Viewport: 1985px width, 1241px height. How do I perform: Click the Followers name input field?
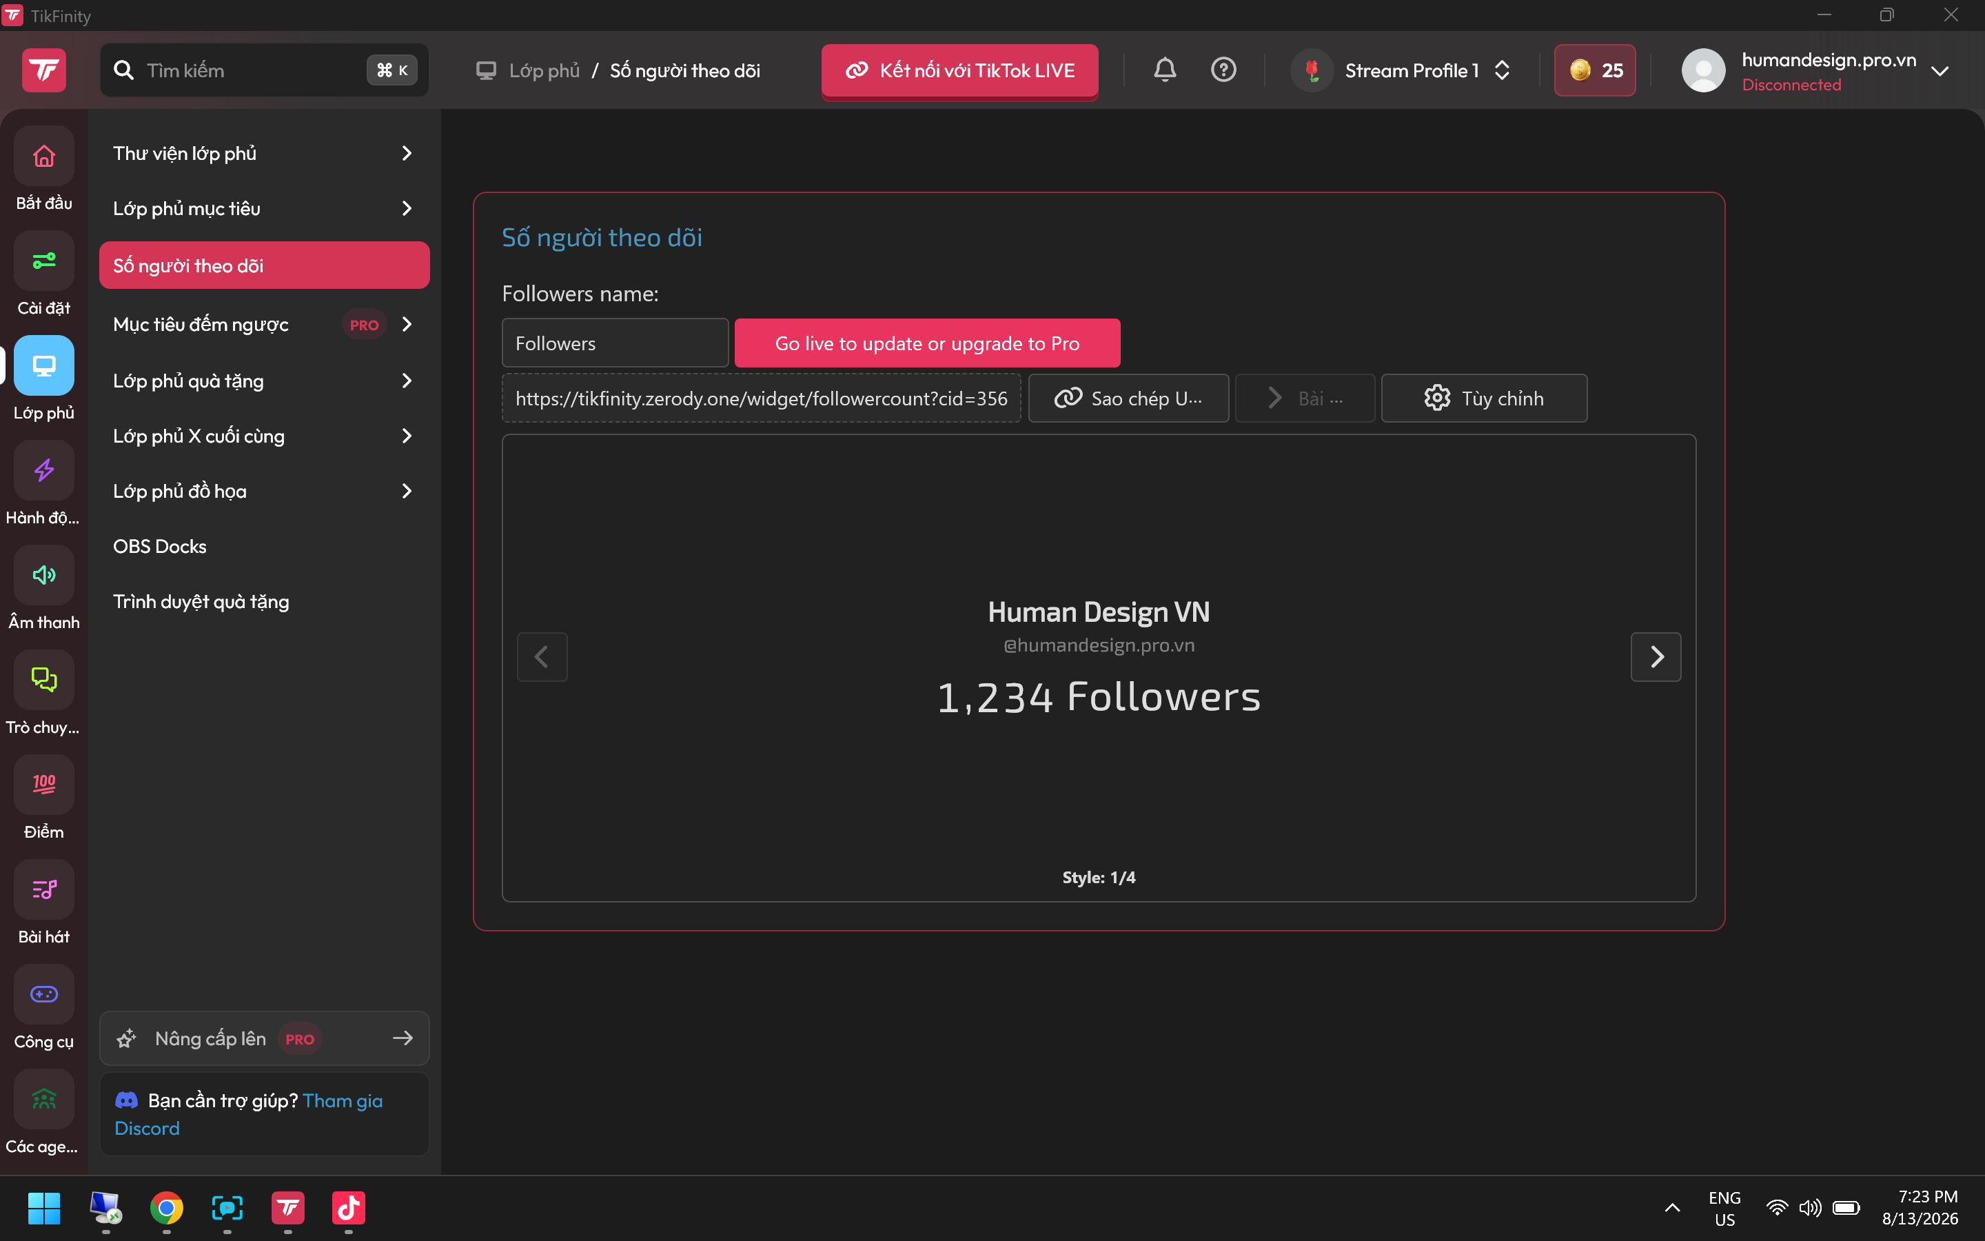click(615, 343)
